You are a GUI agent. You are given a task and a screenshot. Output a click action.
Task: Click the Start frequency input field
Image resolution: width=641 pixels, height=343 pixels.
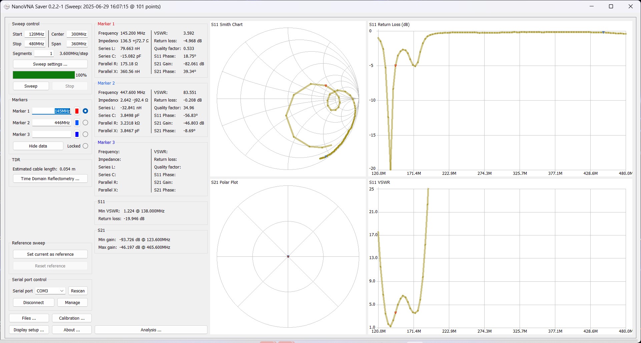coord(35,34)
